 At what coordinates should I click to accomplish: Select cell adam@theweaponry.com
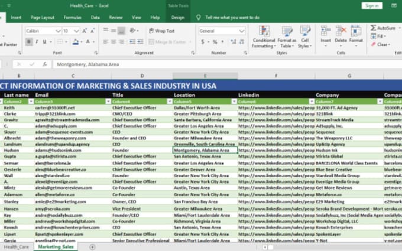pos(73,138)
